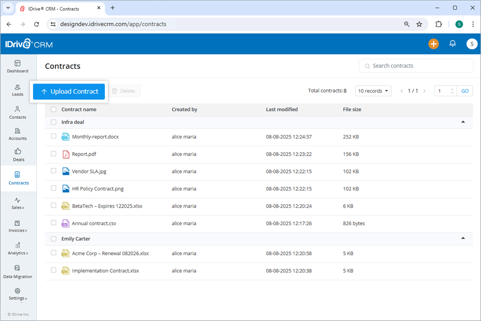Collapse the Infra deal group
Screen dimensions: 481x321
pyautogui.click(x=463, y=122)
